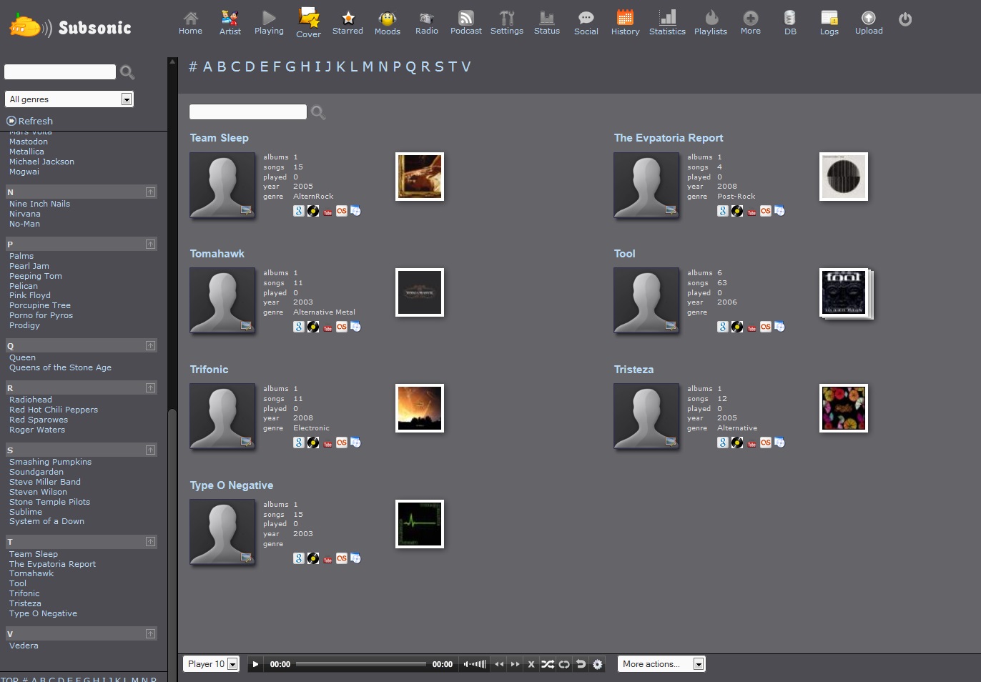Expand the More actions dropdown
The image size is (981, 682).
[x=661, y=664]
